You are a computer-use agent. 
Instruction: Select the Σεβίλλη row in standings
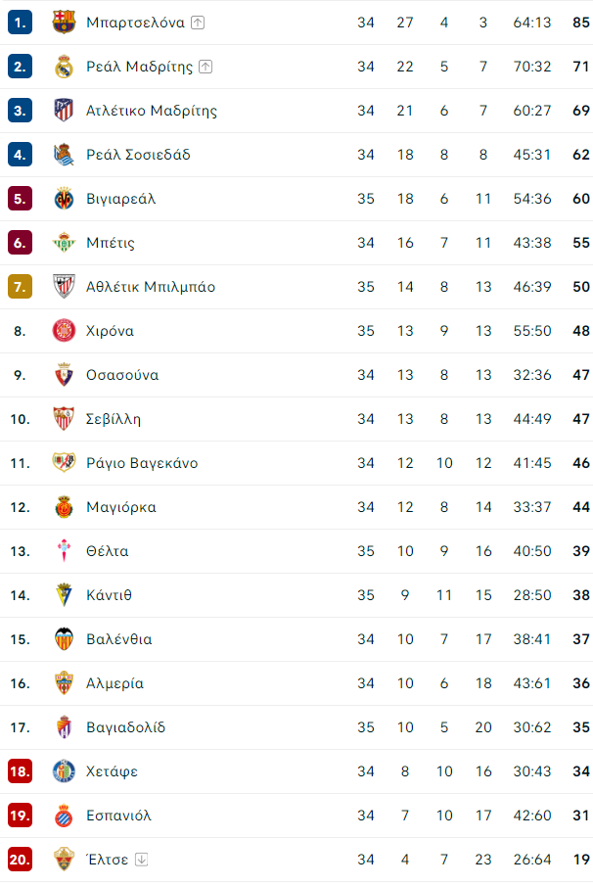pyautogui.click(x=296, y=419)
